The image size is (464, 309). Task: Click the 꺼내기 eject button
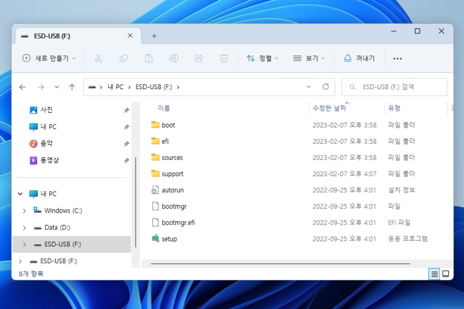click(x=359, y=58)
